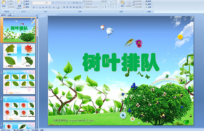Switch to the Slides tab in slide pane
This screenshot has height=131, width=204.
pyautogui.click(x=3, y=15)
